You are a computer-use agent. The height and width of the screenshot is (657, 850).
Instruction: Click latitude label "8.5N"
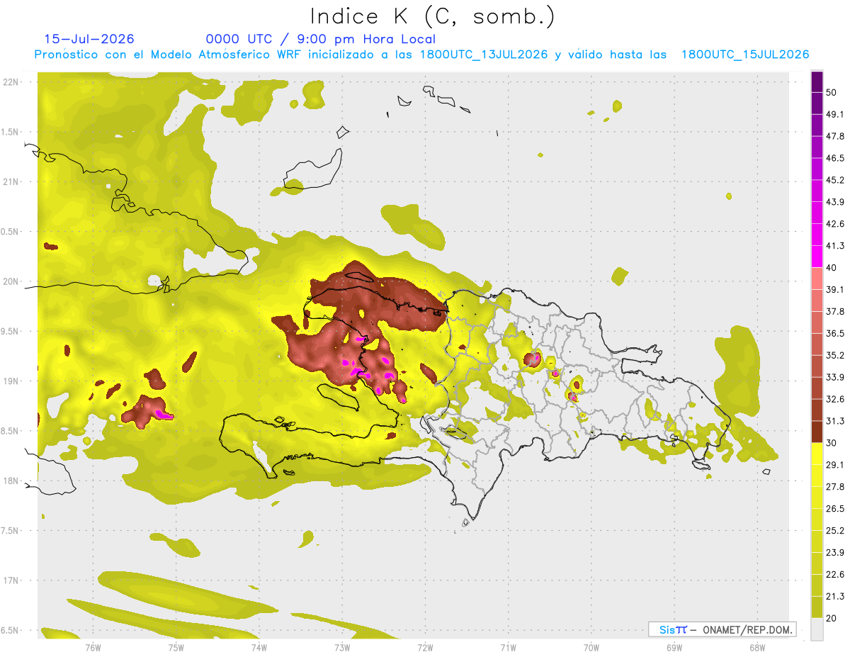pos(11,431)
